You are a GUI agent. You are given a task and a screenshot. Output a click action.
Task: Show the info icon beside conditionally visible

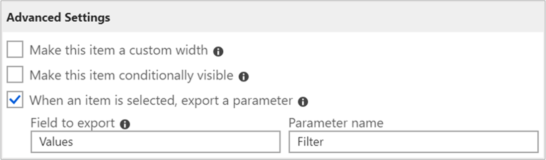pos(243,76)
